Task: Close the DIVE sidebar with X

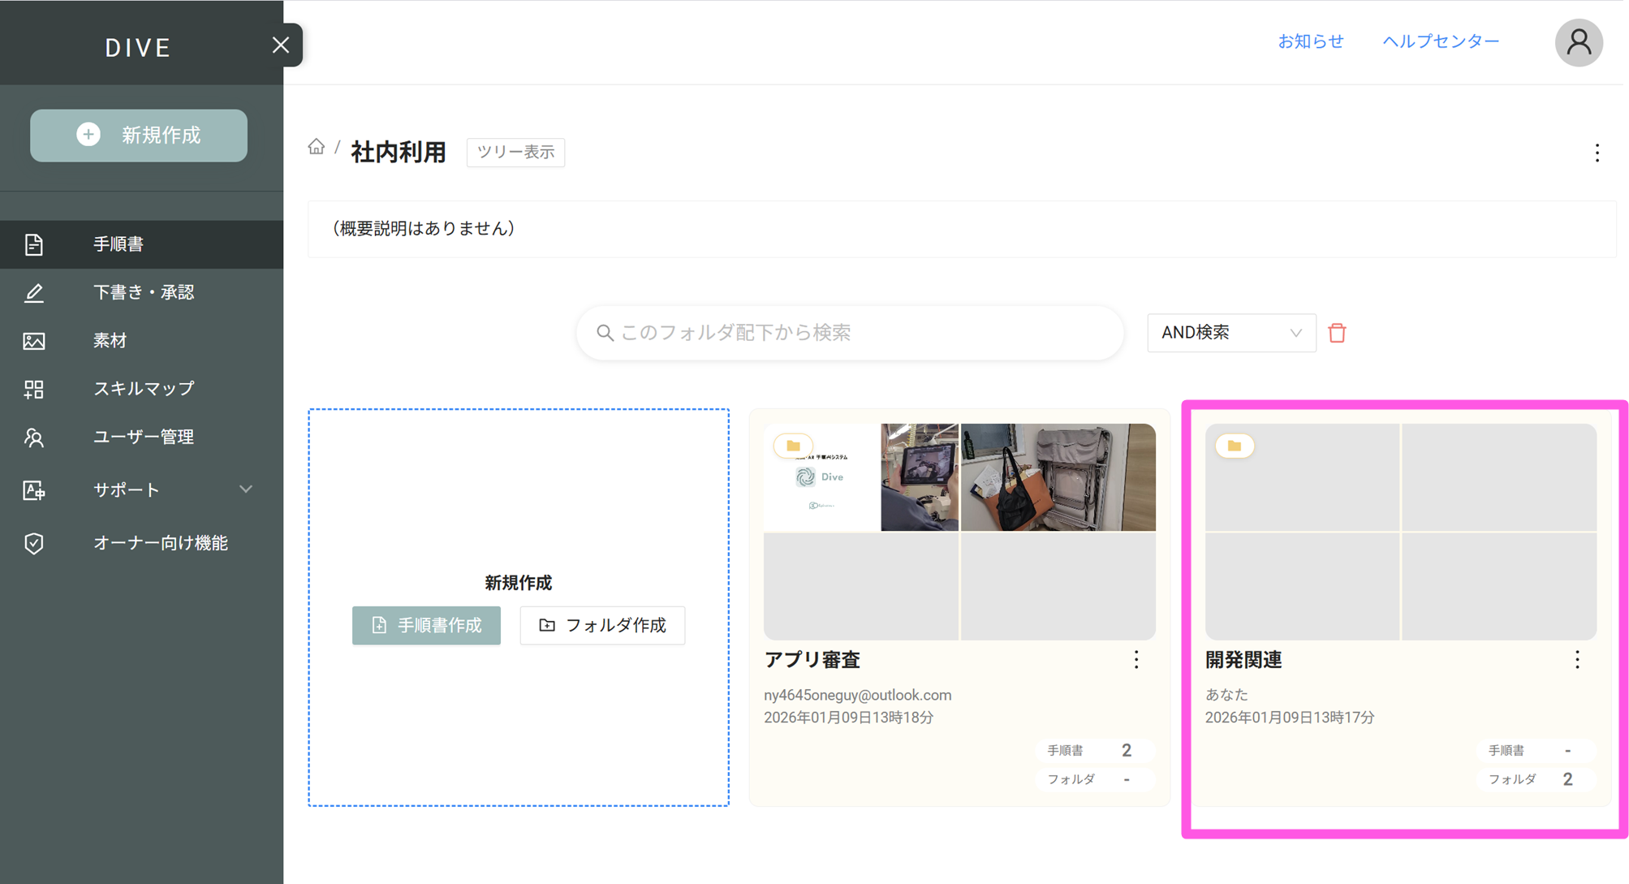Action: click(x=281, y=45)
